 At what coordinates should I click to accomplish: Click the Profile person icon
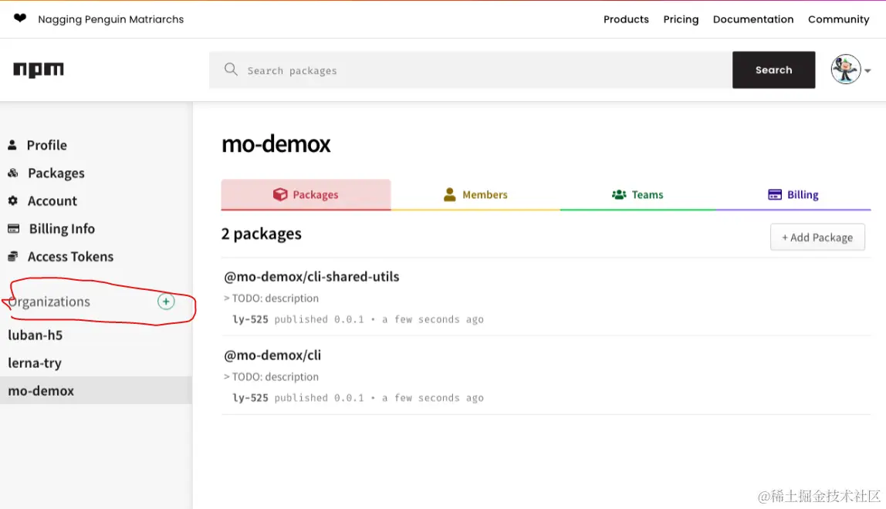tap(12, 145)
